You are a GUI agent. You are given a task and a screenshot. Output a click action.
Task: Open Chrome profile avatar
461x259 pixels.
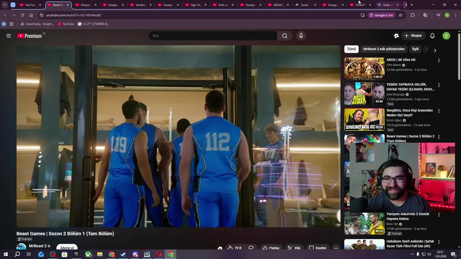[x=447, y=15]
